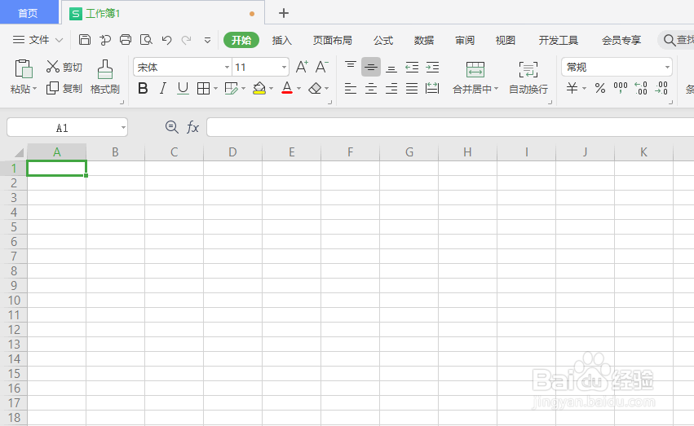Toggle Italic formatting
The height and width of the screenshot is (426, 694).
(163, 89)
